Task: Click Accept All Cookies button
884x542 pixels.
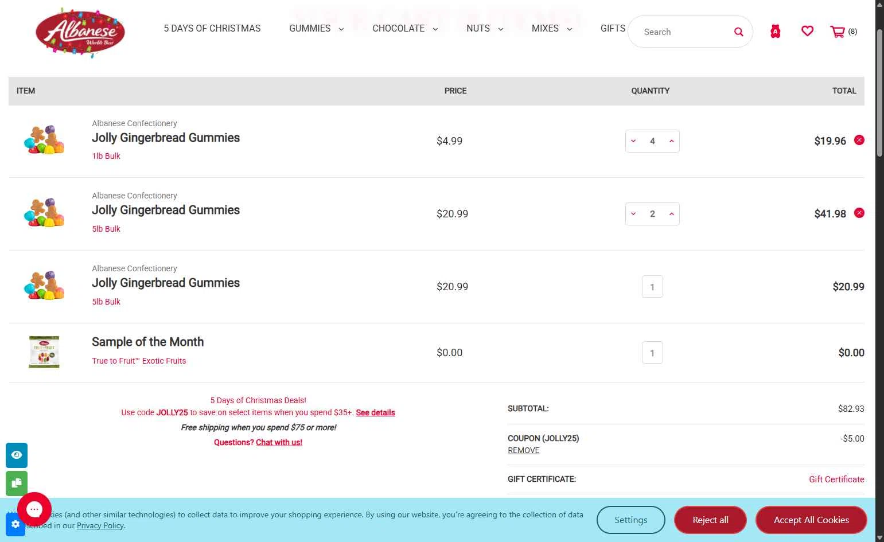Action: (x=811, y=520)
